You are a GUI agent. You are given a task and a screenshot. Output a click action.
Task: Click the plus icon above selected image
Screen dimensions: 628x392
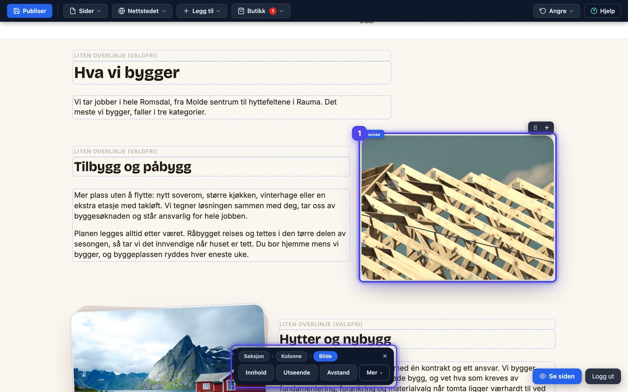point(547,127)
